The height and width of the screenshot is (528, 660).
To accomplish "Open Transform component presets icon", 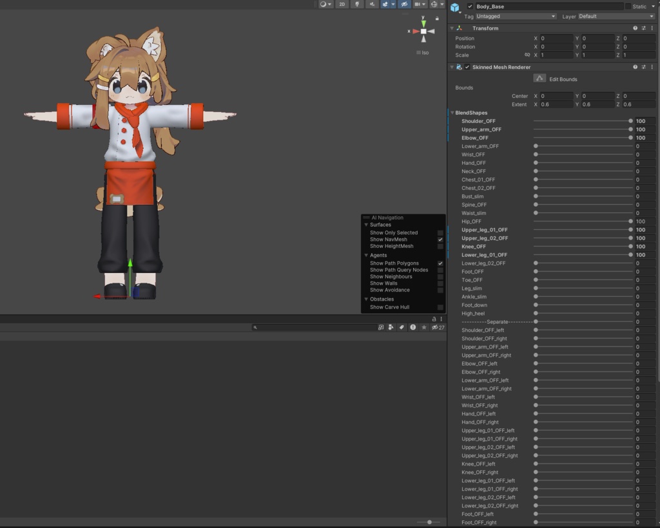I will [644, 28].
